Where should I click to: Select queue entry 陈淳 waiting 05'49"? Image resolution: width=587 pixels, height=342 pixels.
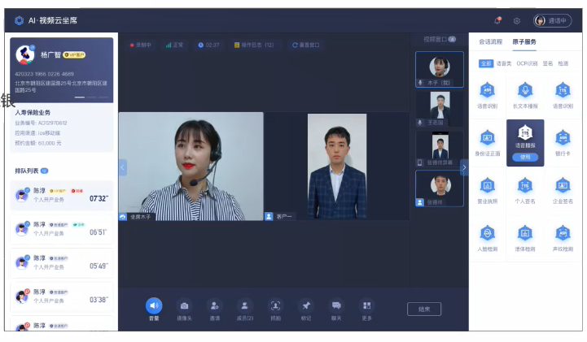coord(62,262)
